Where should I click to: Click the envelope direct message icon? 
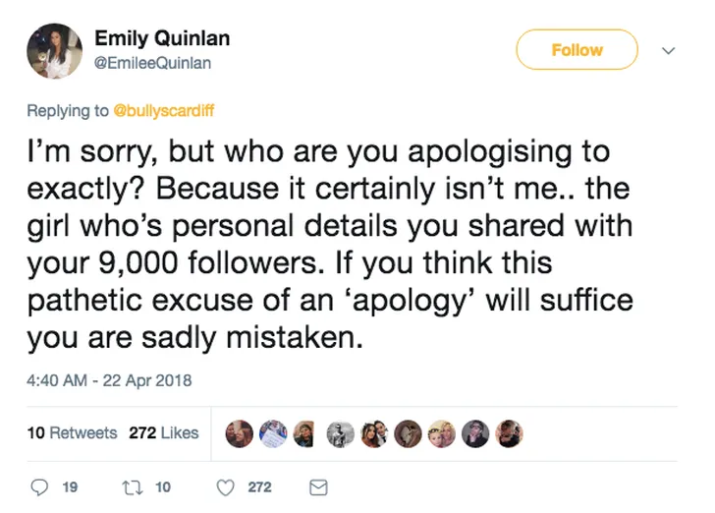click(x=317, y=486)
